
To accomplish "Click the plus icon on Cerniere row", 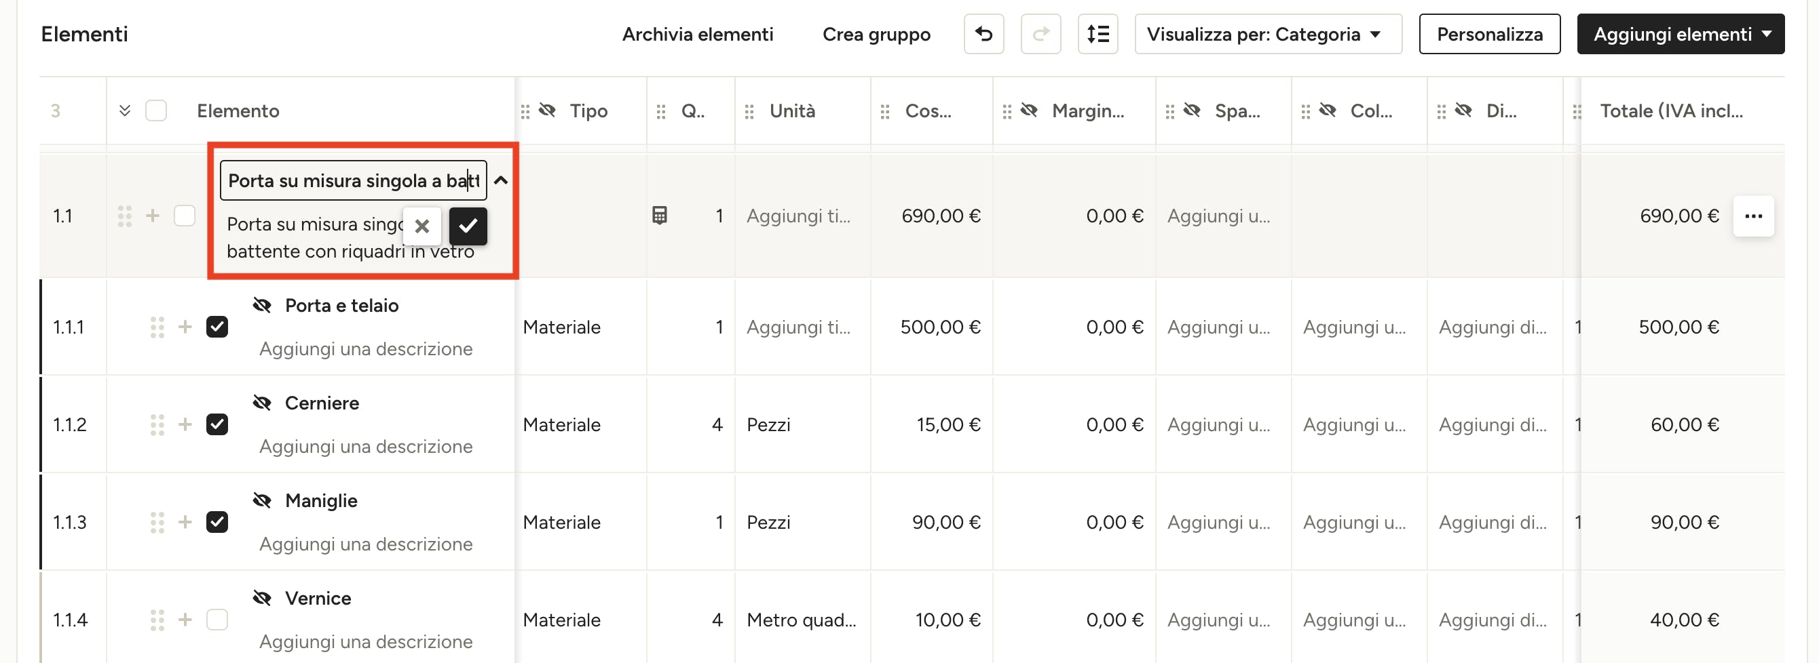I will coord(185,424).
